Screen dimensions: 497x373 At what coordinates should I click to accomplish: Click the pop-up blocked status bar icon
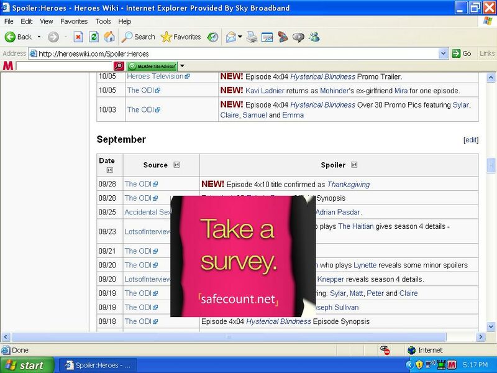385,350
